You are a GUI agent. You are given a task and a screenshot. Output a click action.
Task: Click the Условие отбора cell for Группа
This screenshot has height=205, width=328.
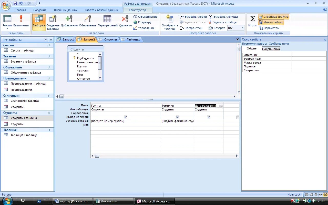pos(126,121)
